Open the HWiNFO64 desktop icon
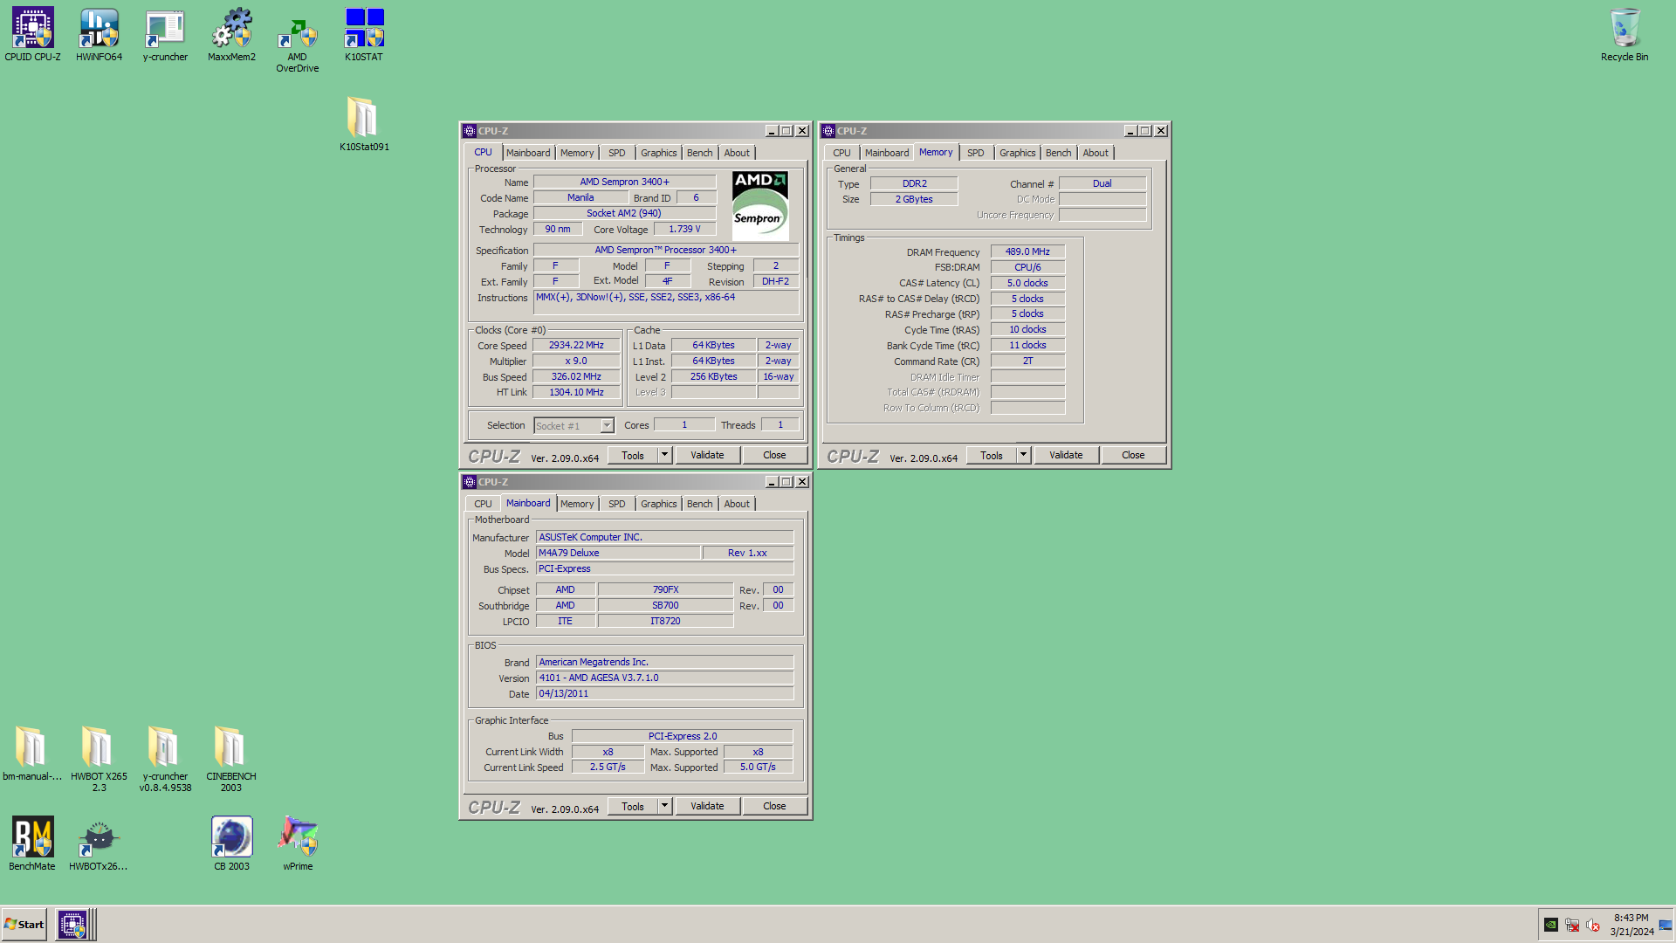The image size is (1676, 943). tap(99, 35)
